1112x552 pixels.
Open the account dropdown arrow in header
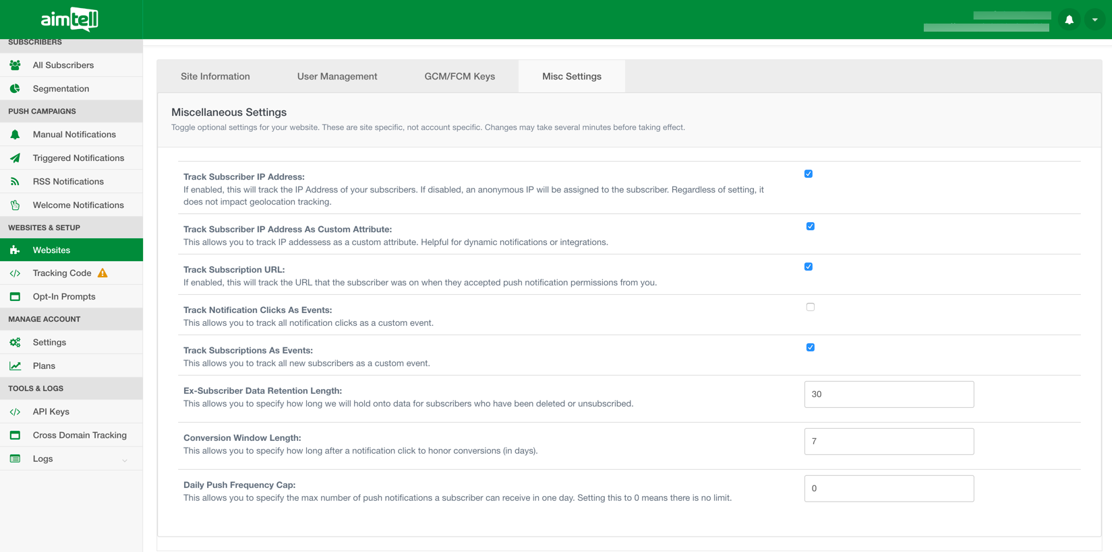pyautogui.click(x=1094, y=20)
